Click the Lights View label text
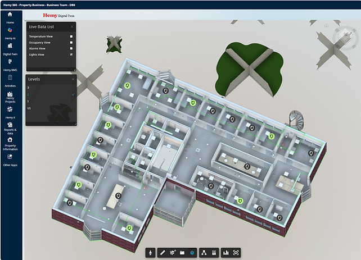Screen dimensions: 361x260 (x=37, y=54)
